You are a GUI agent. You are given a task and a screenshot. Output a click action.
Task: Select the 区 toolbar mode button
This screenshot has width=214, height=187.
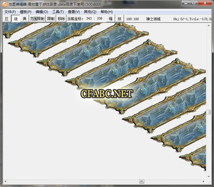7,19
